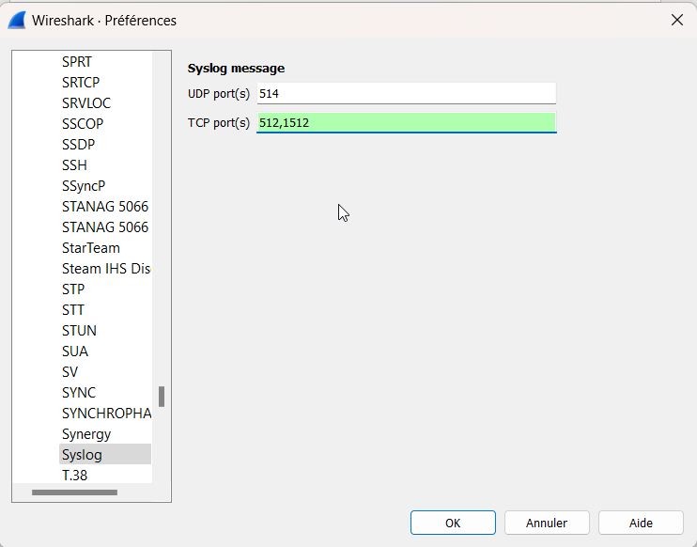Choose STT from protocol list

73,310
